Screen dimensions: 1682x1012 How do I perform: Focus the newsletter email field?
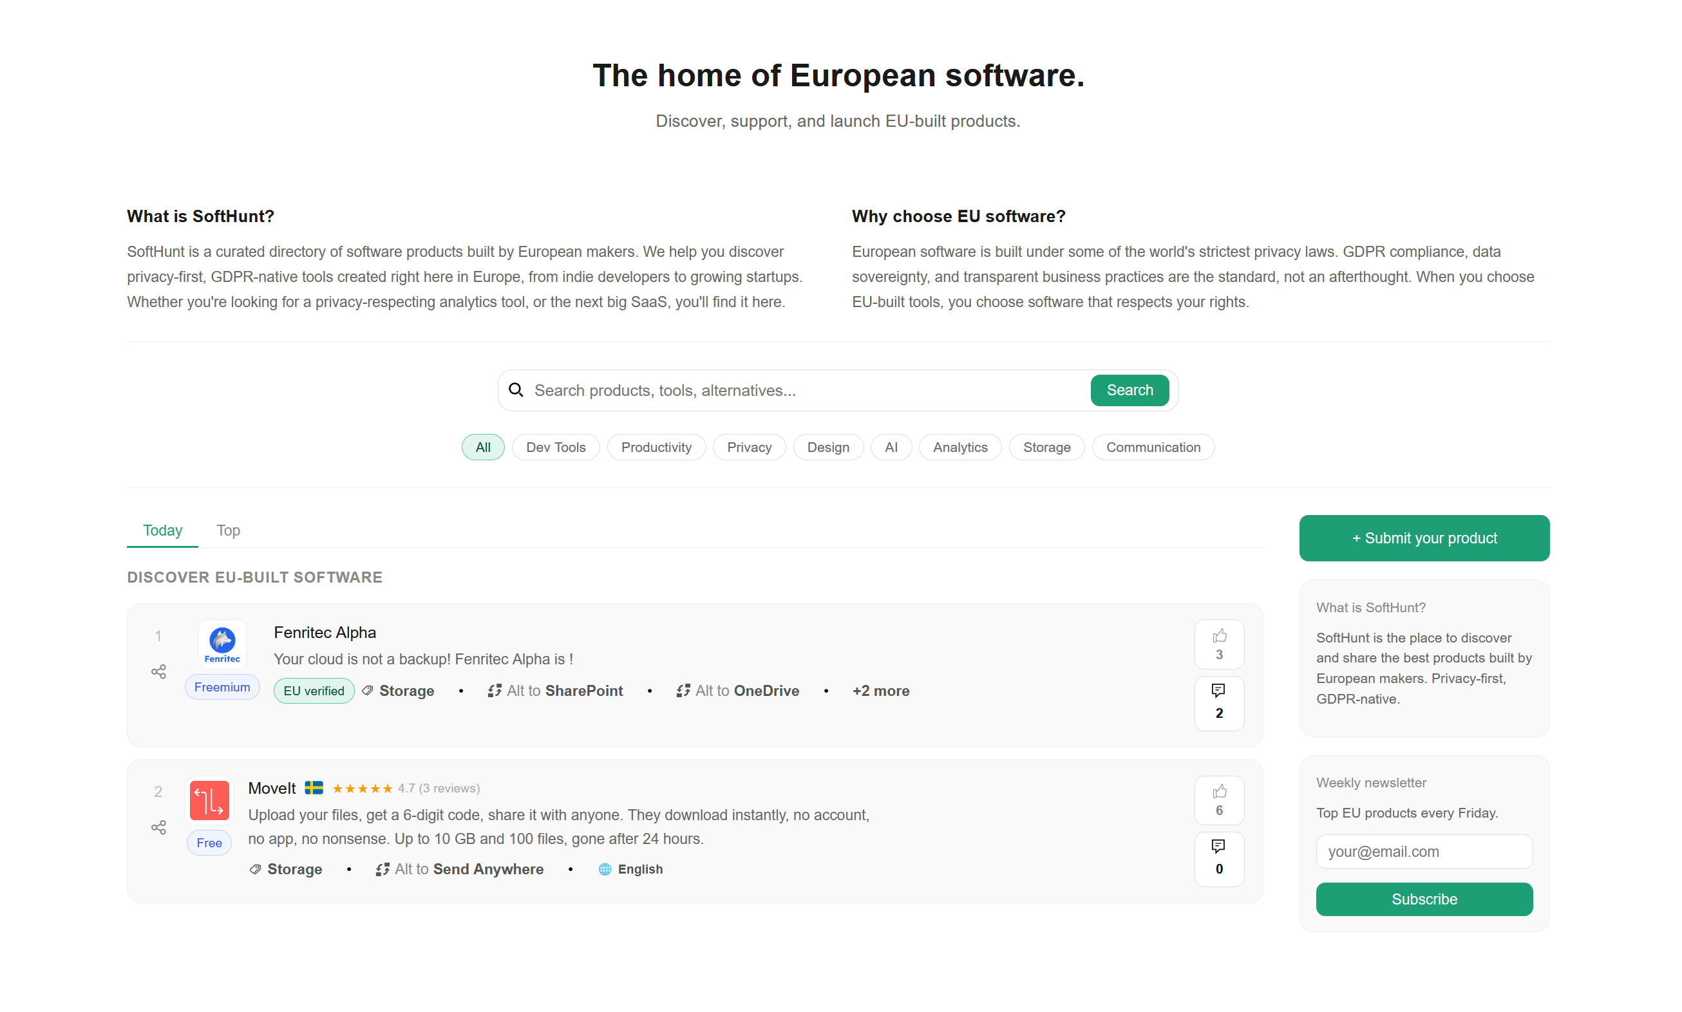[1424, 852]
